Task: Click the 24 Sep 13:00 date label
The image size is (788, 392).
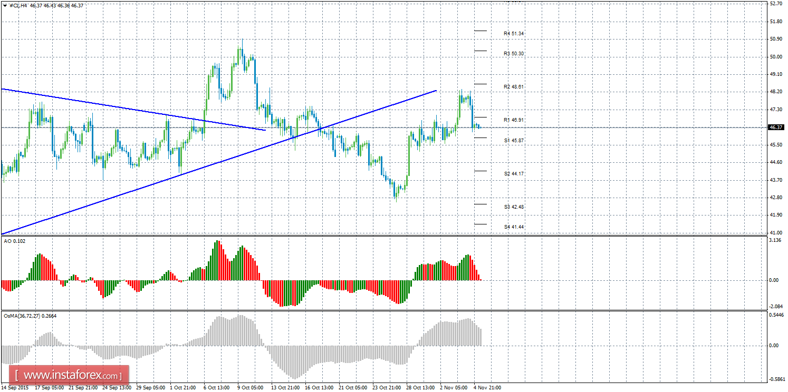Action: coord(117,388)
